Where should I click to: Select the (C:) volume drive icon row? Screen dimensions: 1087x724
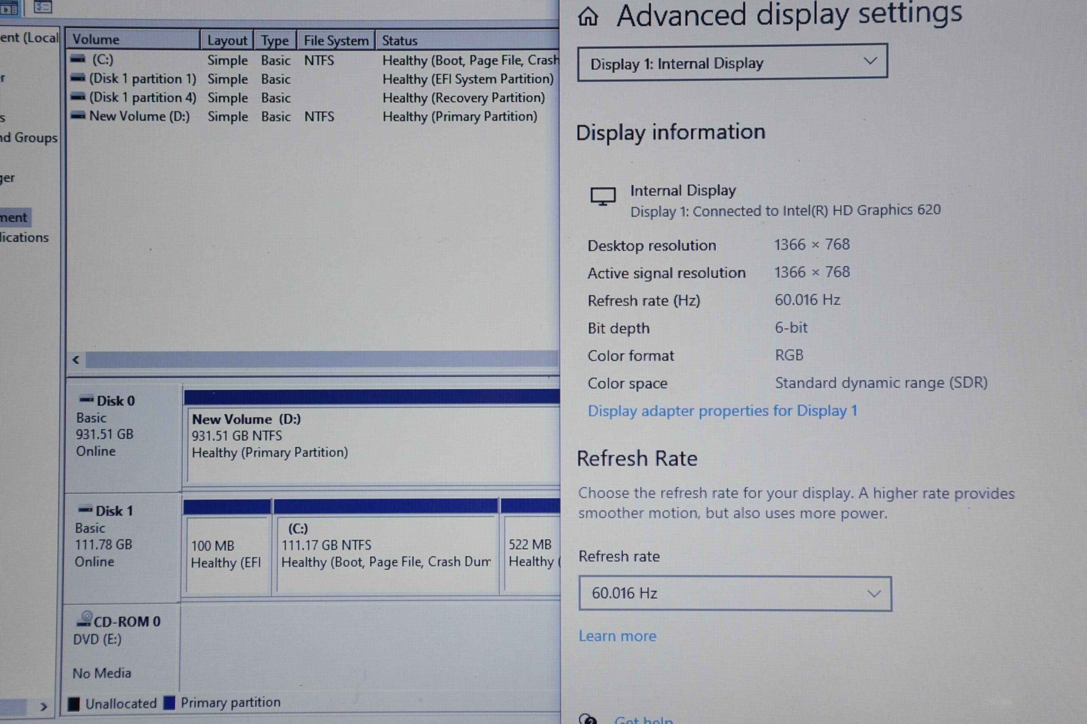[x=78, y=59]
